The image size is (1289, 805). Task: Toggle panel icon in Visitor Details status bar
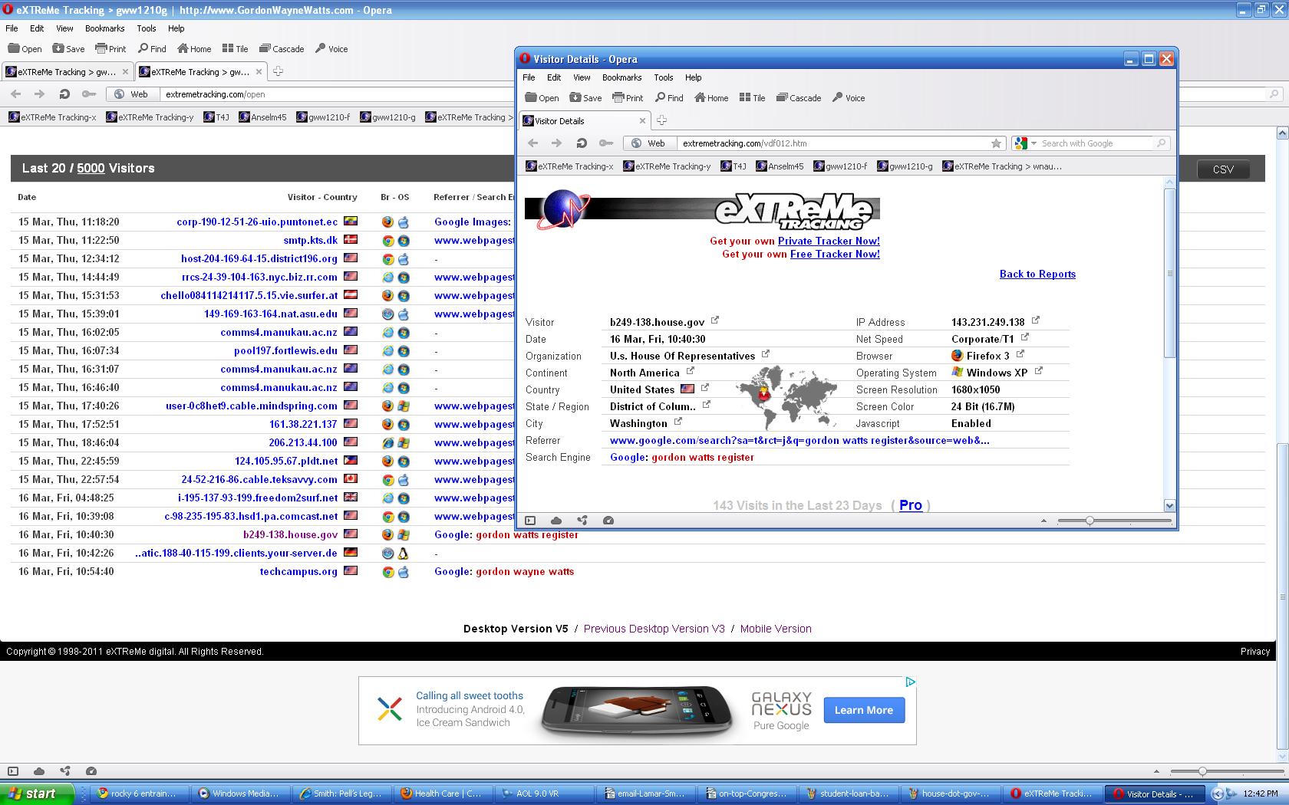click(530, 521)
